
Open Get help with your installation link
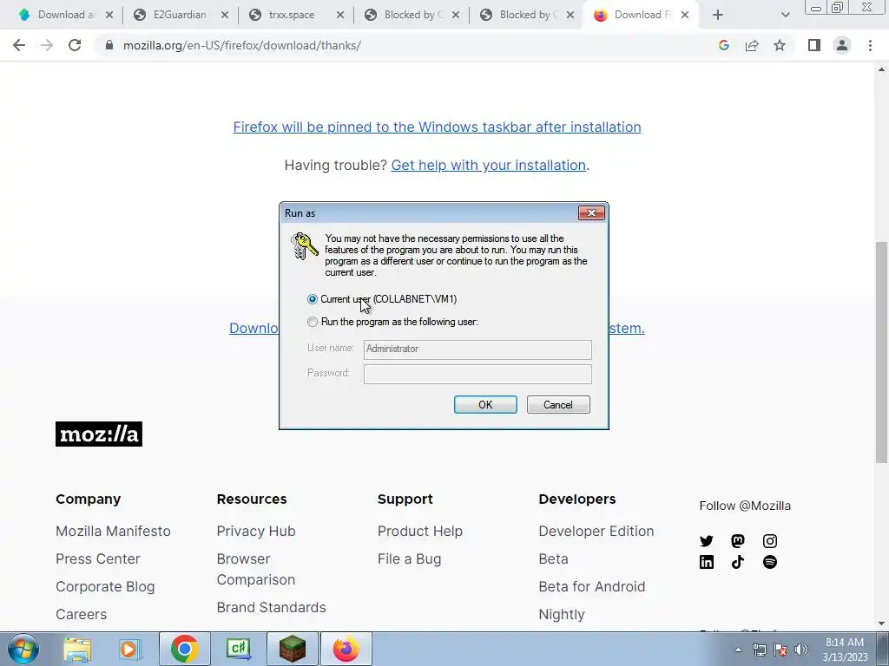pyautogui.click(x=488, y=166)
